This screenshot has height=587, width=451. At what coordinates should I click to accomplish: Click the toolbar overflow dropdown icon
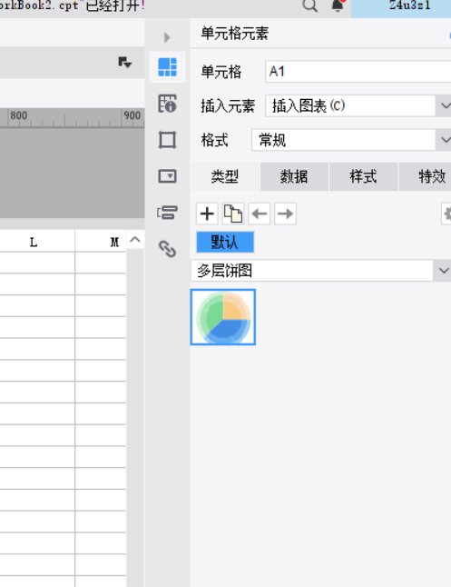(x=124, y=62)
